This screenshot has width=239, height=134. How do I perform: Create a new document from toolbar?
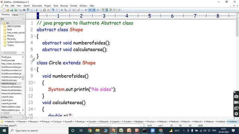pos(3,10)
